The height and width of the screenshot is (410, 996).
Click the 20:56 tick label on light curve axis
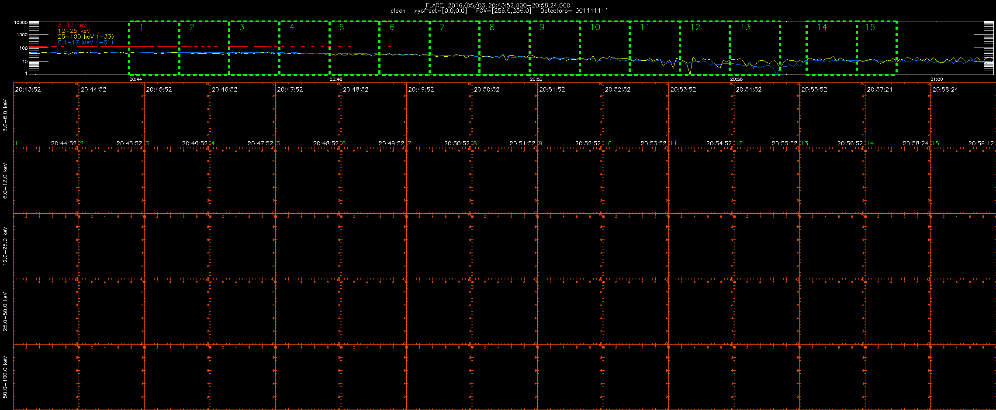(736, 79)
